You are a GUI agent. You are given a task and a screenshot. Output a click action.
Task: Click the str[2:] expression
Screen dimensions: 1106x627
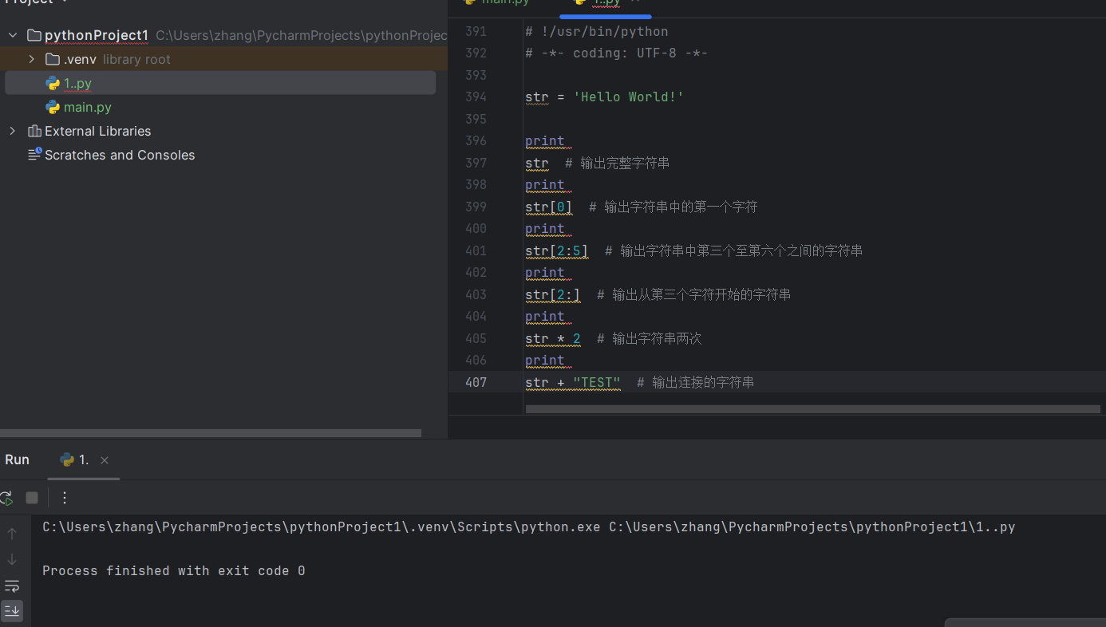pyautogui.click(x=553, y=294)
